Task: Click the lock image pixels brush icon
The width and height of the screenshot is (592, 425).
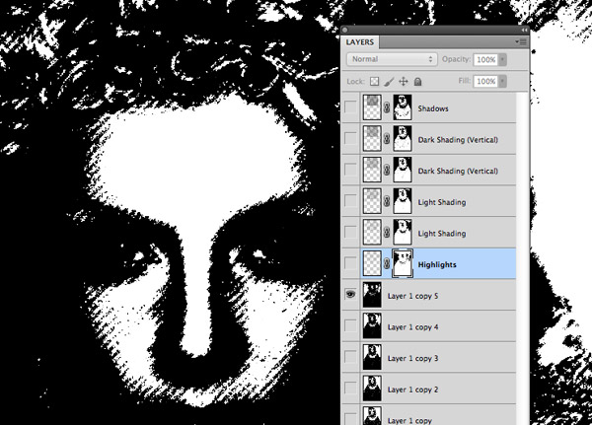Action: tap(389, 82)
